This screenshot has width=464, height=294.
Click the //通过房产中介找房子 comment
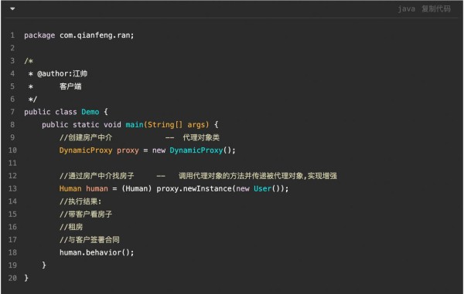tap(97, 176)
